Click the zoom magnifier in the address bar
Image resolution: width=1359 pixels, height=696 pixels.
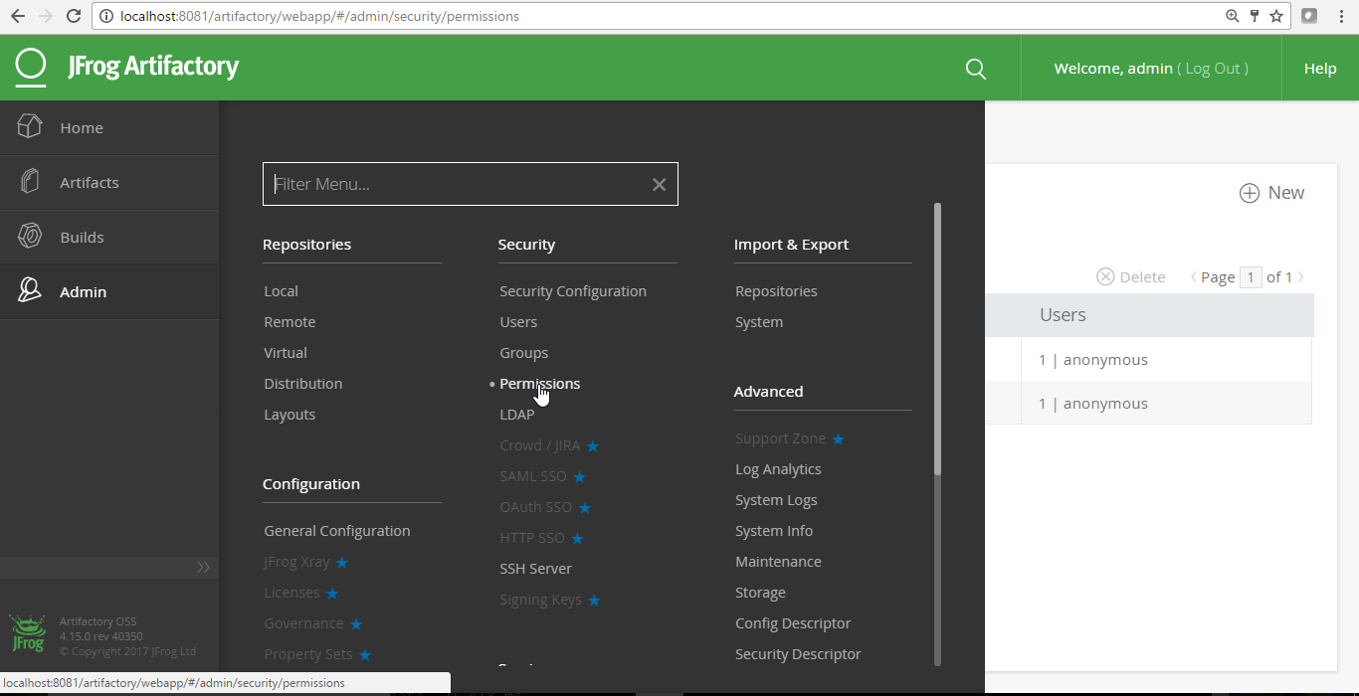coord(1233,16)
